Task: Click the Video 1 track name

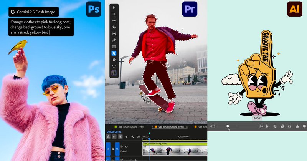Action: 124,151
